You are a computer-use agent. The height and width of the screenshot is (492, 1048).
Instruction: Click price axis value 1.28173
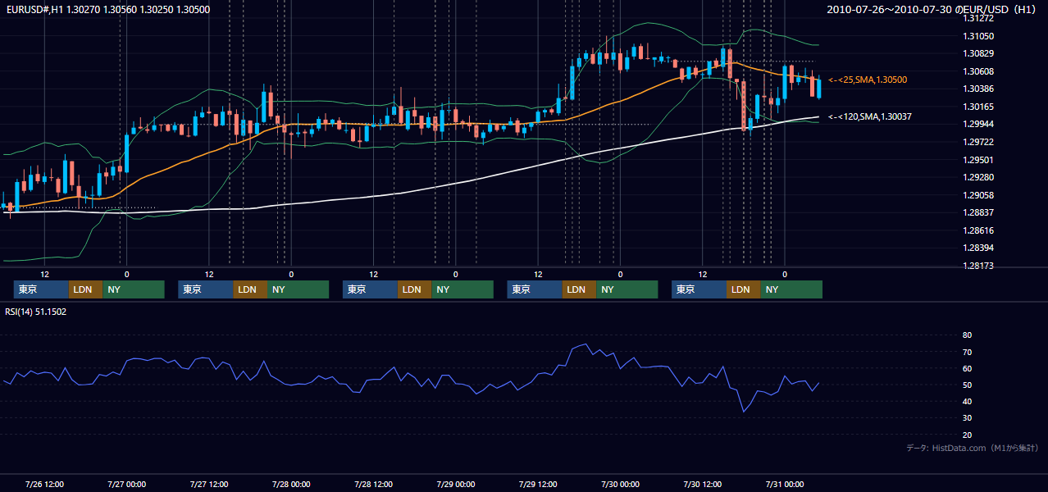point(978,266)
